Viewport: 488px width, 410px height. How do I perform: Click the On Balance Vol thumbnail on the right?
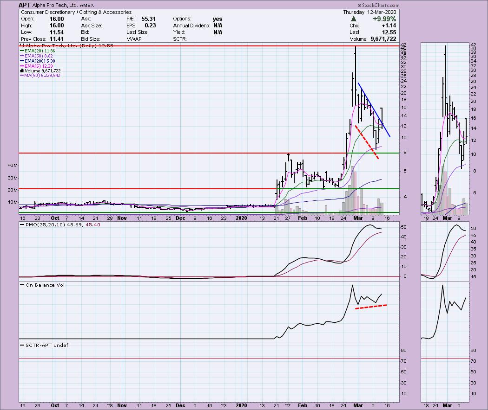(x=444, y=312)
